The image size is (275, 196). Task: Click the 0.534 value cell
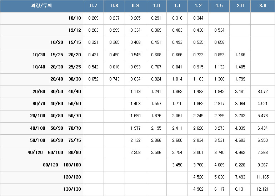pyautogui.click(x=219, y=30)
